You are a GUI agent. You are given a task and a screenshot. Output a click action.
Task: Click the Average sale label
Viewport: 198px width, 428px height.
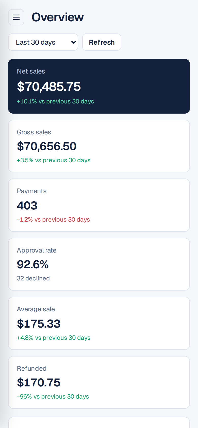[x=36, y=309]
